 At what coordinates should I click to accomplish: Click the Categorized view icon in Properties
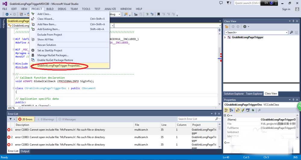tap(226, 110)
